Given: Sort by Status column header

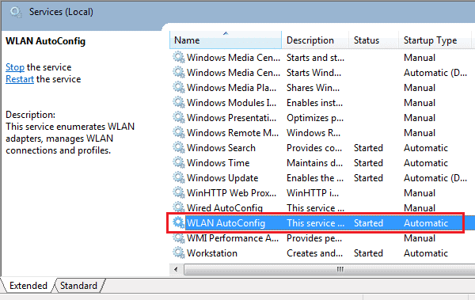Looking at the screenshot, I should (374, 40).
